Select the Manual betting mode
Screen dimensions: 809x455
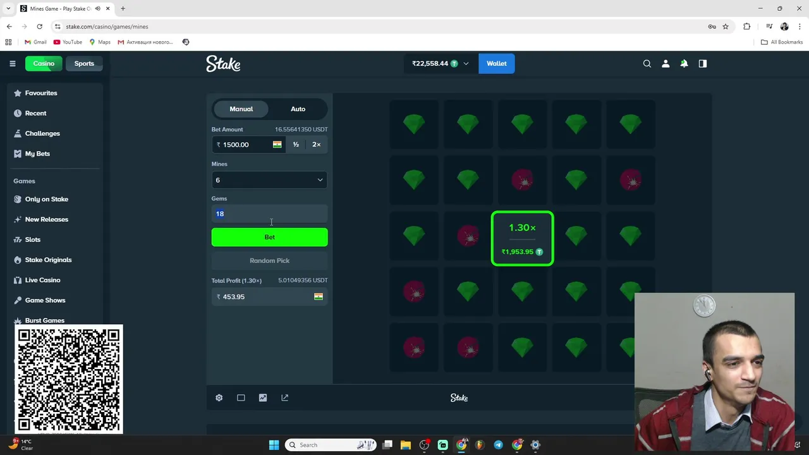click(241, 109)
